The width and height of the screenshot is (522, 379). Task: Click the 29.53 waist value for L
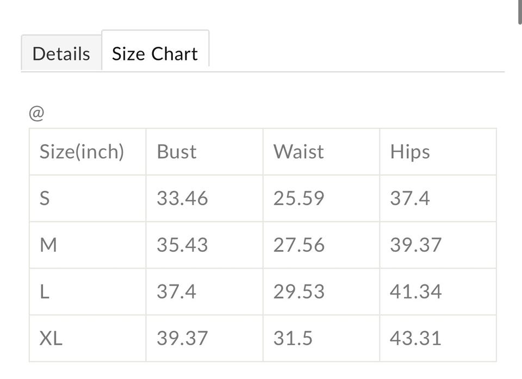click(x=299, y=292)
